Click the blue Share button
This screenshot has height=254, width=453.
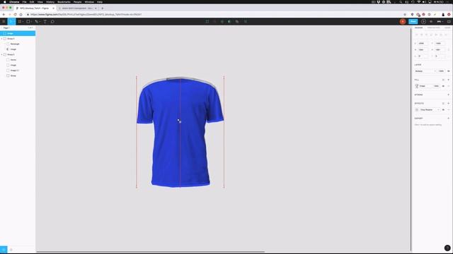[413, 22]
